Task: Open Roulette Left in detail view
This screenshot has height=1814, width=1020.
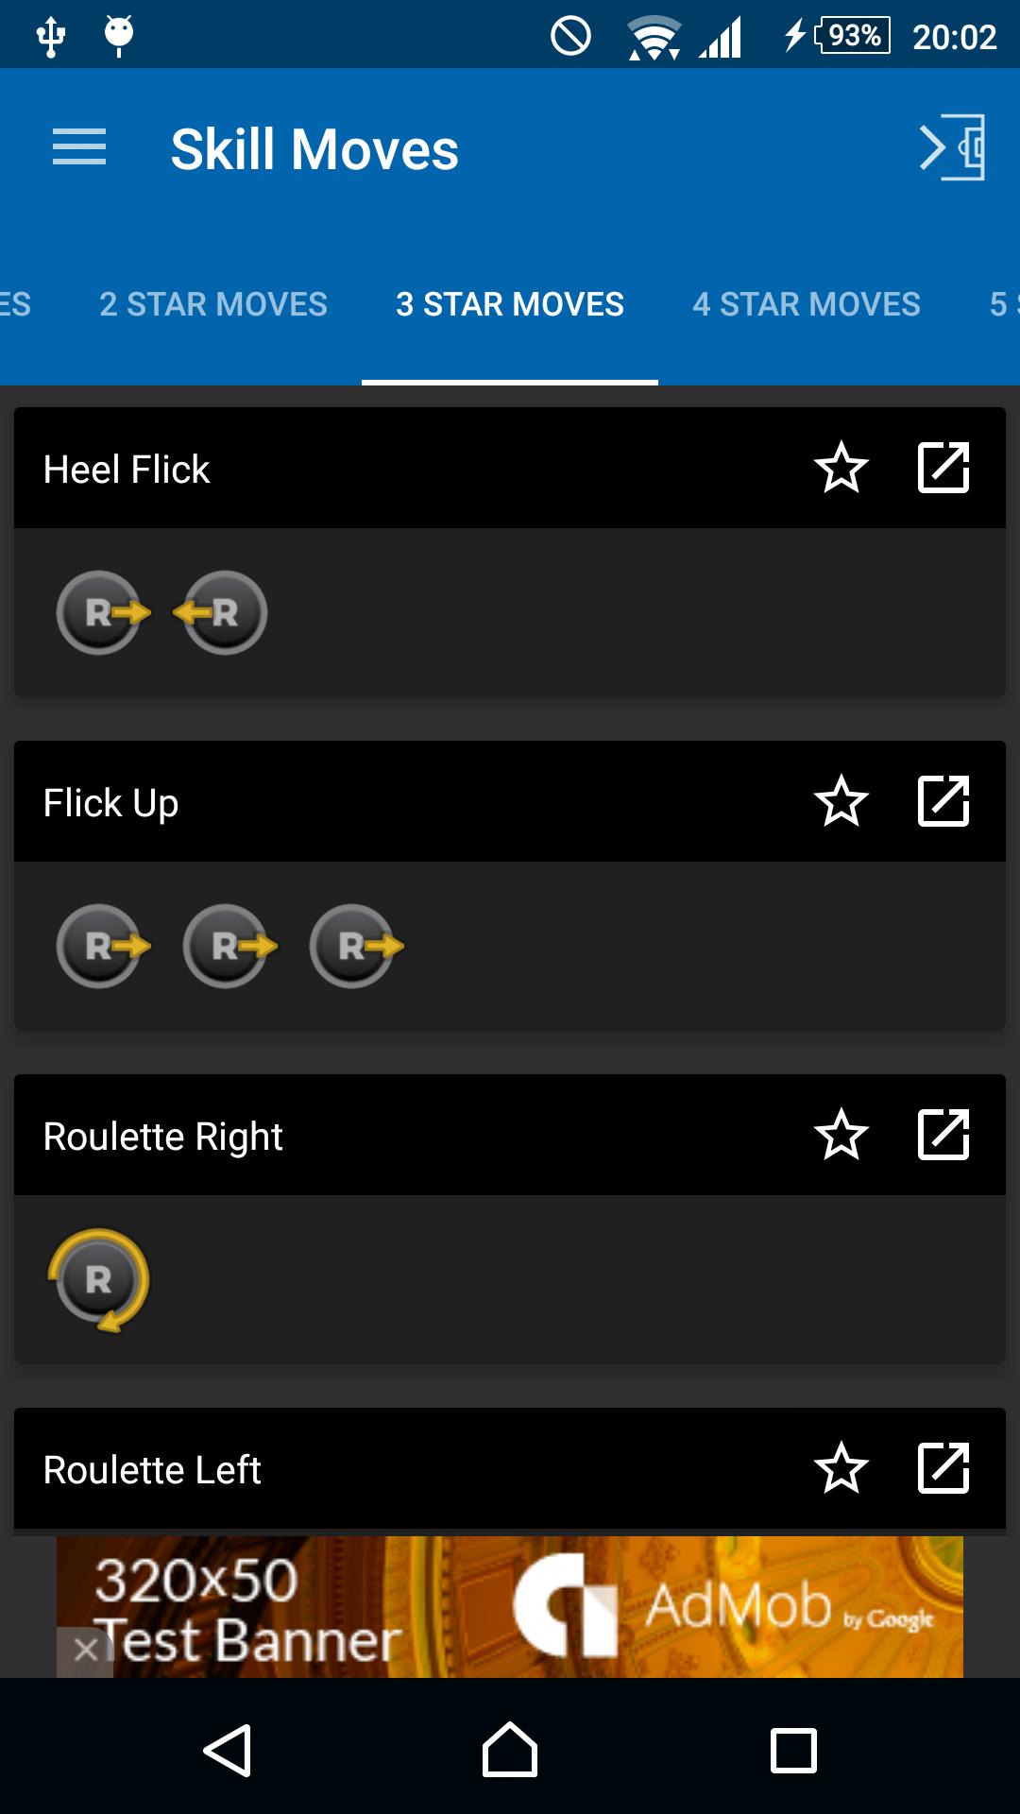Action: (x=943, y=1469)
